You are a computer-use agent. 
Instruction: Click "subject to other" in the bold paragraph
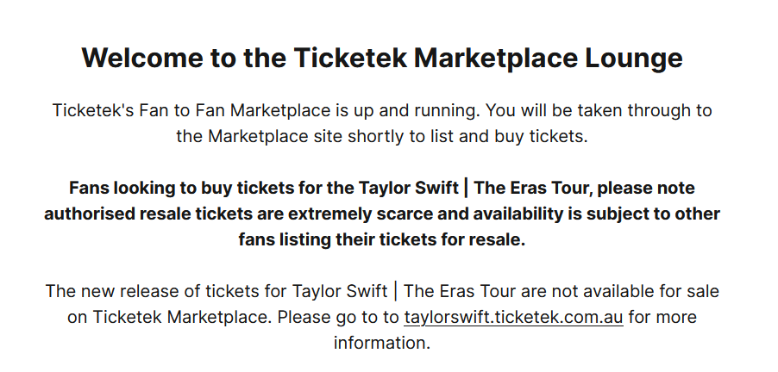tap(663, 214)
